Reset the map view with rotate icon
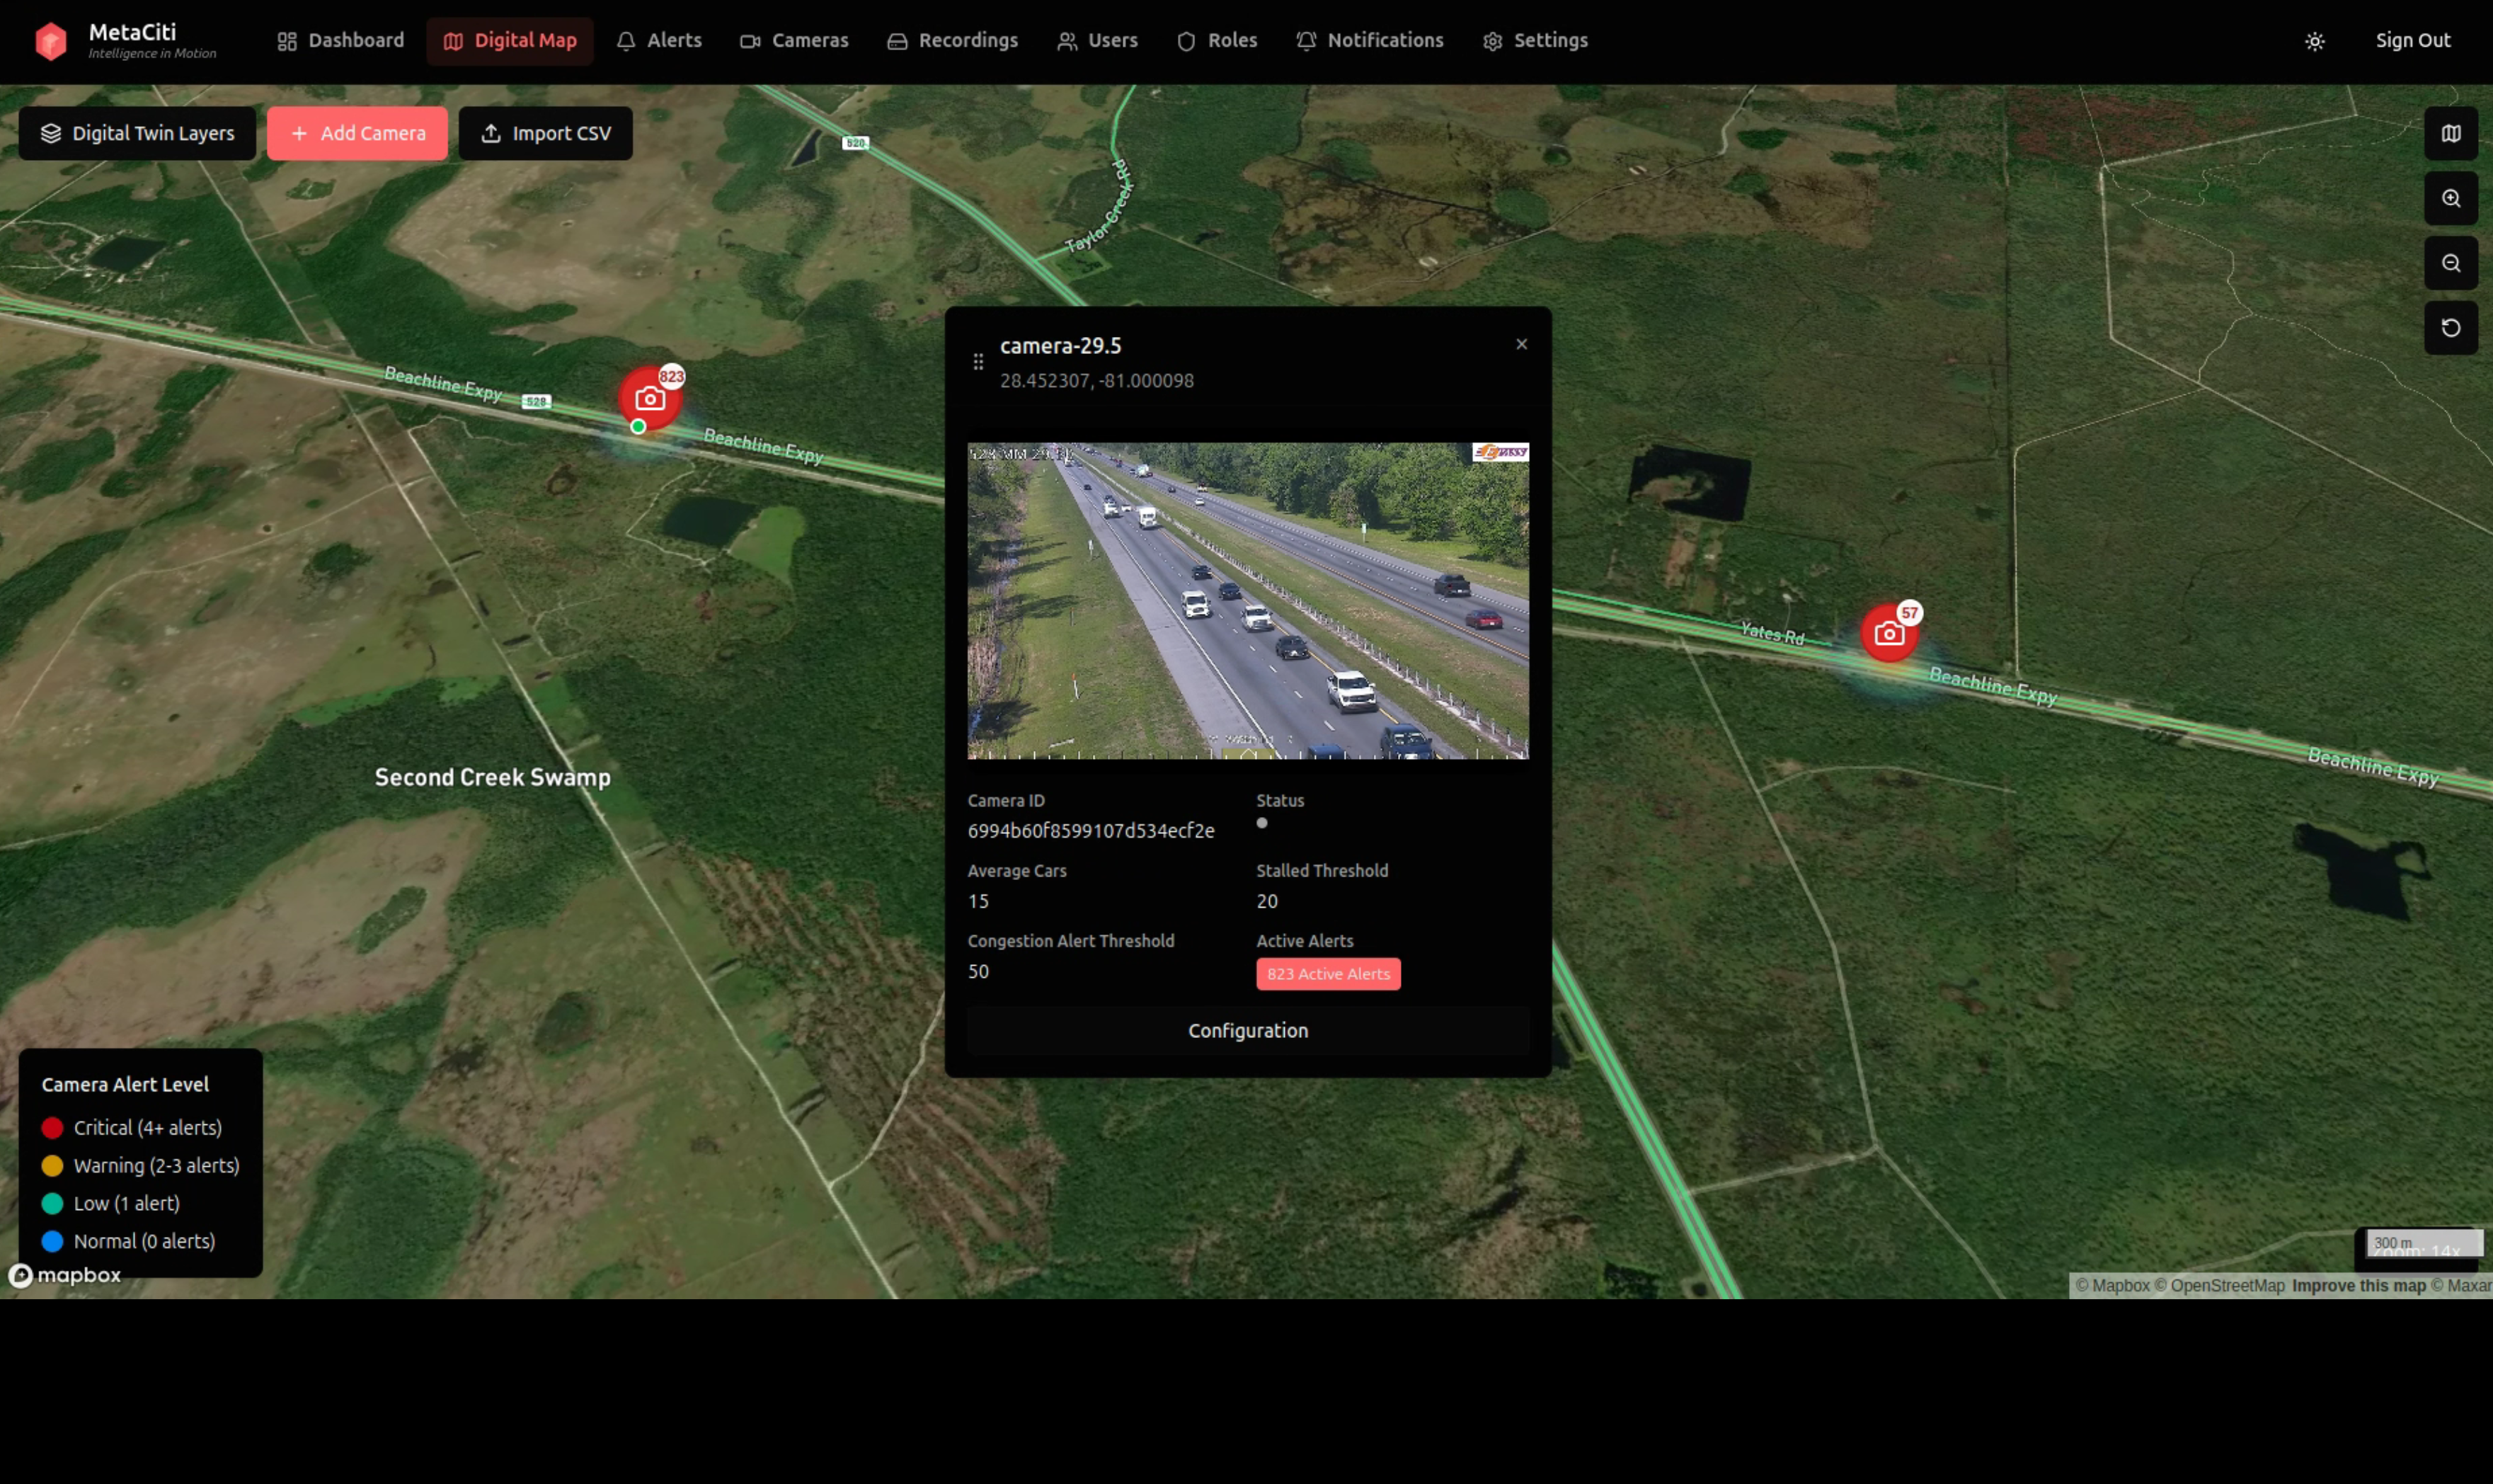2493x1484 pixels. click(x=2450, y=328)
